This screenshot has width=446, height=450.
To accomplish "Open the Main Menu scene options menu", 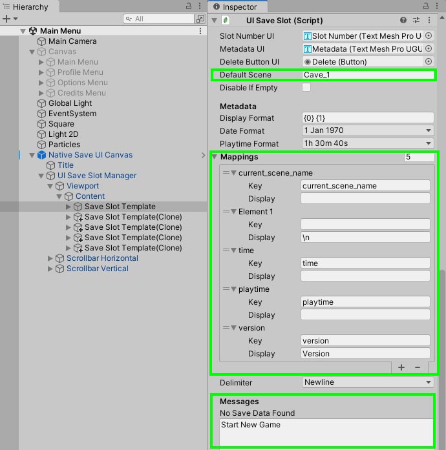I will 200,31.
